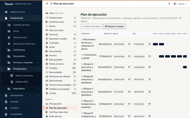Open Compras de obra cart icon
This screenshot has width=190, height=118.
click(9, 25)
